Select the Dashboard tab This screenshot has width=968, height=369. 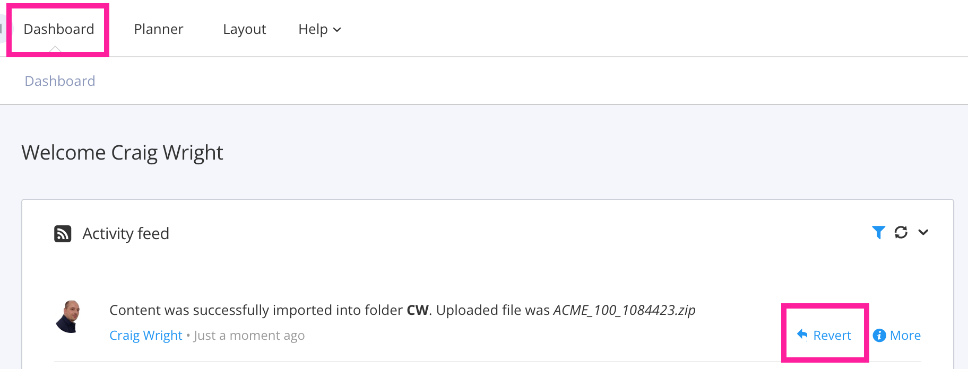coord(58,29)
